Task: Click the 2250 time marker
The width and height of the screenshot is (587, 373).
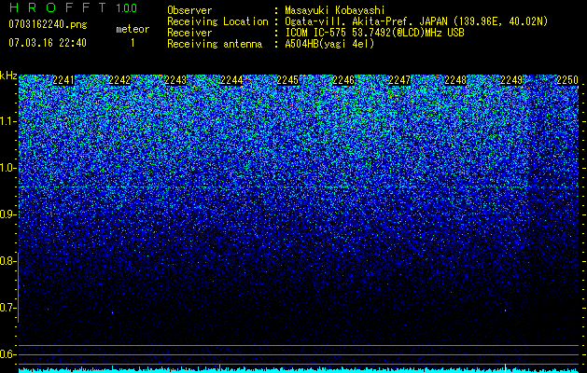Action: (567, 80)
